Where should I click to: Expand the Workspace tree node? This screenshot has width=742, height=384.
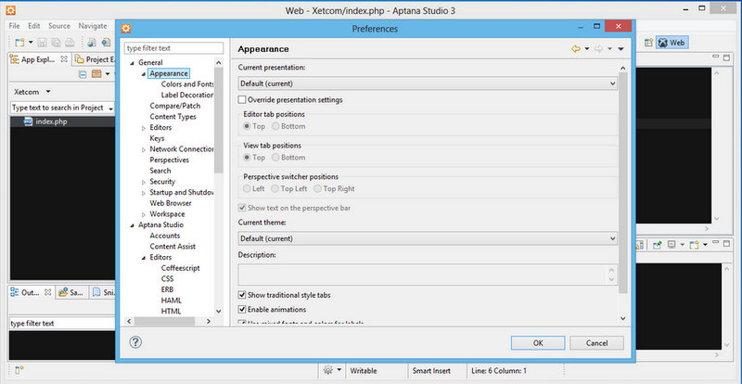coord(144,214)
